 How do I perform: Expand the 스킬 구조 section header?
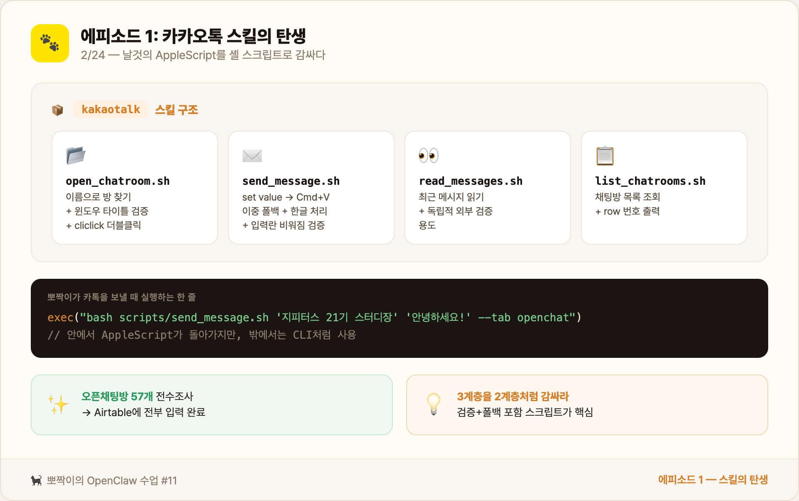coord(176,109)
